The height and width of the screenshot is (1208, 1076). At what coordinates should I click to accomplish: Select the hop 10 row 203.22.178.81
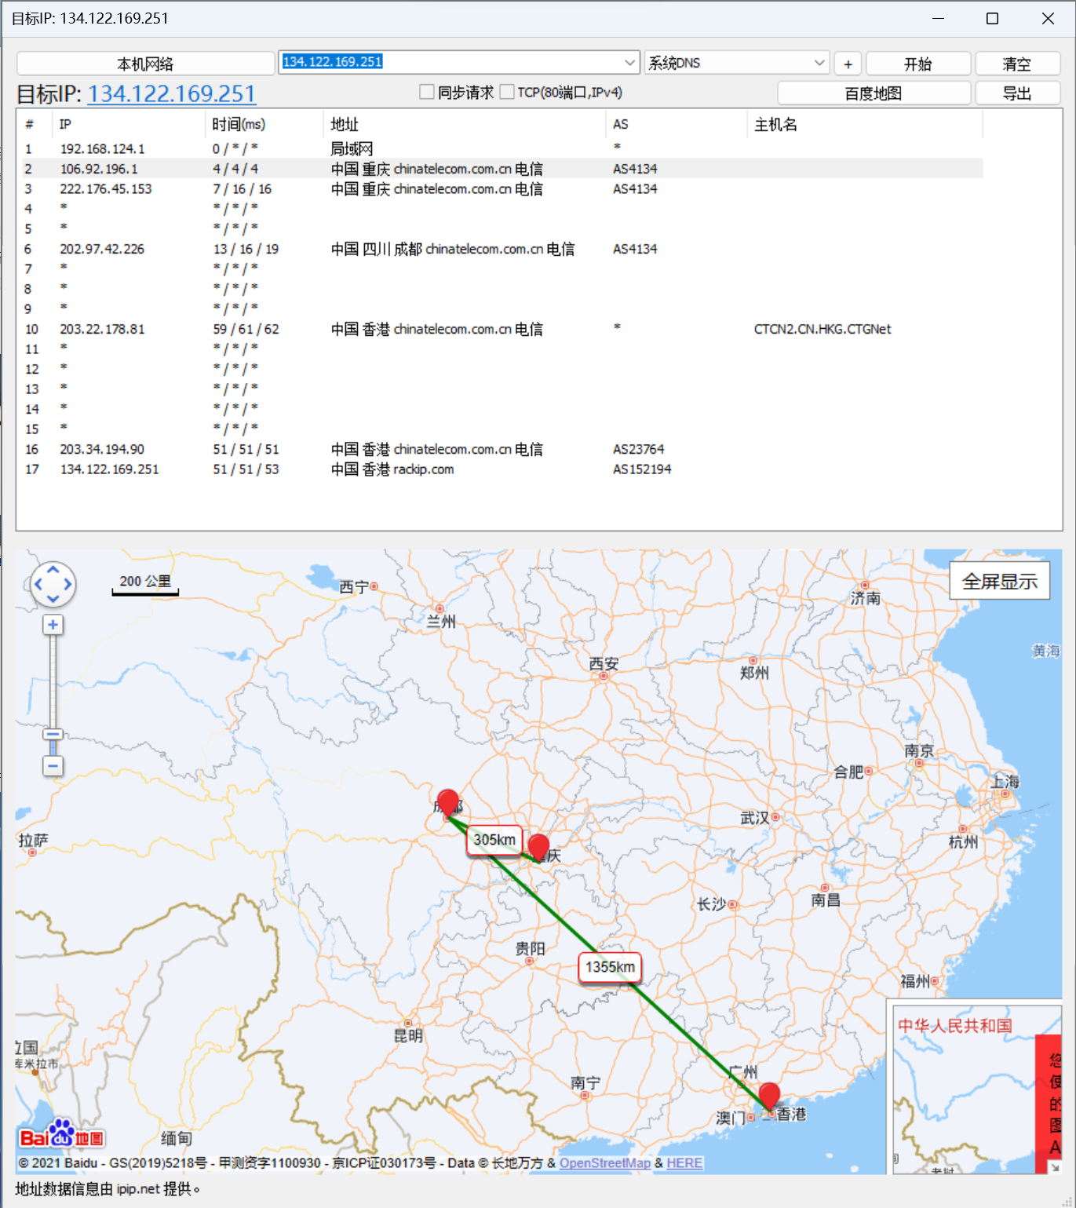click(x=102, y=329)
